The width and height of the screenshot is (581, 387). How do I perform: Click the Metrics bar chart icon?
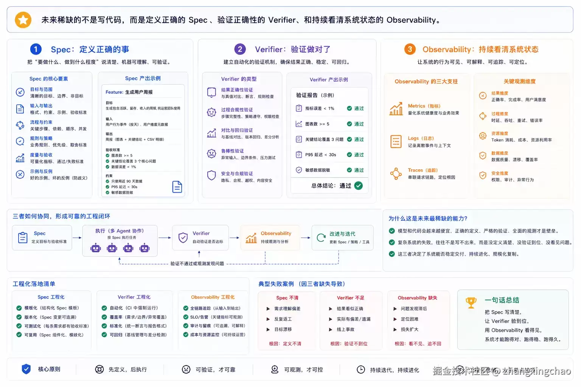tap(396, 109)
